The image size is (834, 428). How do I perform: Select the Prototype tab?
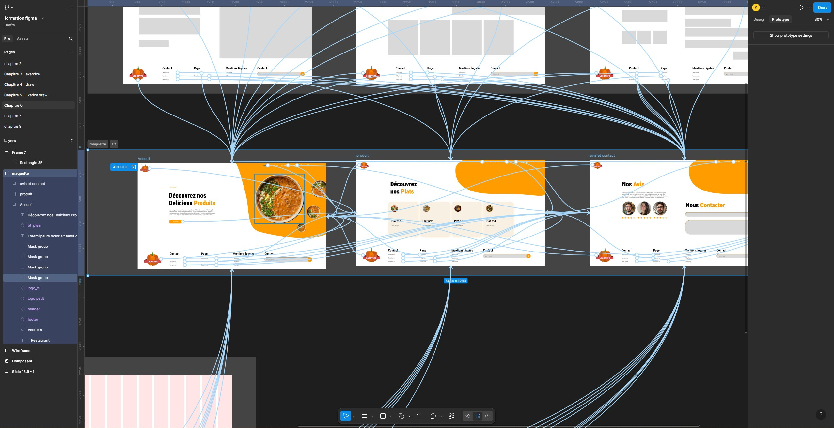780,19
